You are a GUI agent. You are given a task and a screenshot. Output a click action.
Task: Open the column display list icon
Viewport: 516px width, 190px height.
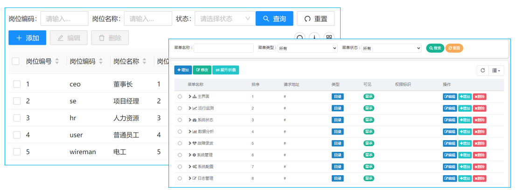pyautogui.click(x=496, y=70)
